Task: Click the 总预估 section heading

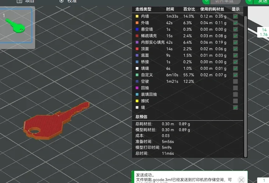Action: tap(141, 117)
